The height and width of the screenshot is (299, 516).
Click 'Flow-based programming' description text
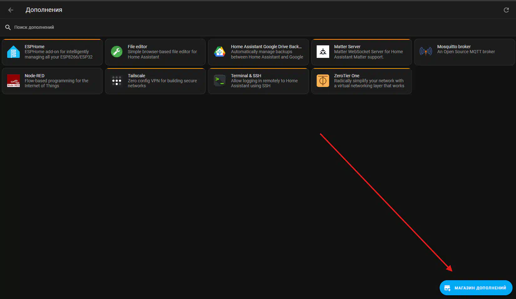(56, 83)
